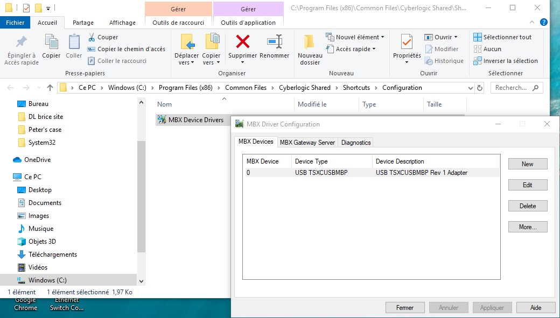This screenshot has width=560, height=318.
Task: Click the Ethernet Switch Co... desktop shortcut
Action: tap(67, 304)
